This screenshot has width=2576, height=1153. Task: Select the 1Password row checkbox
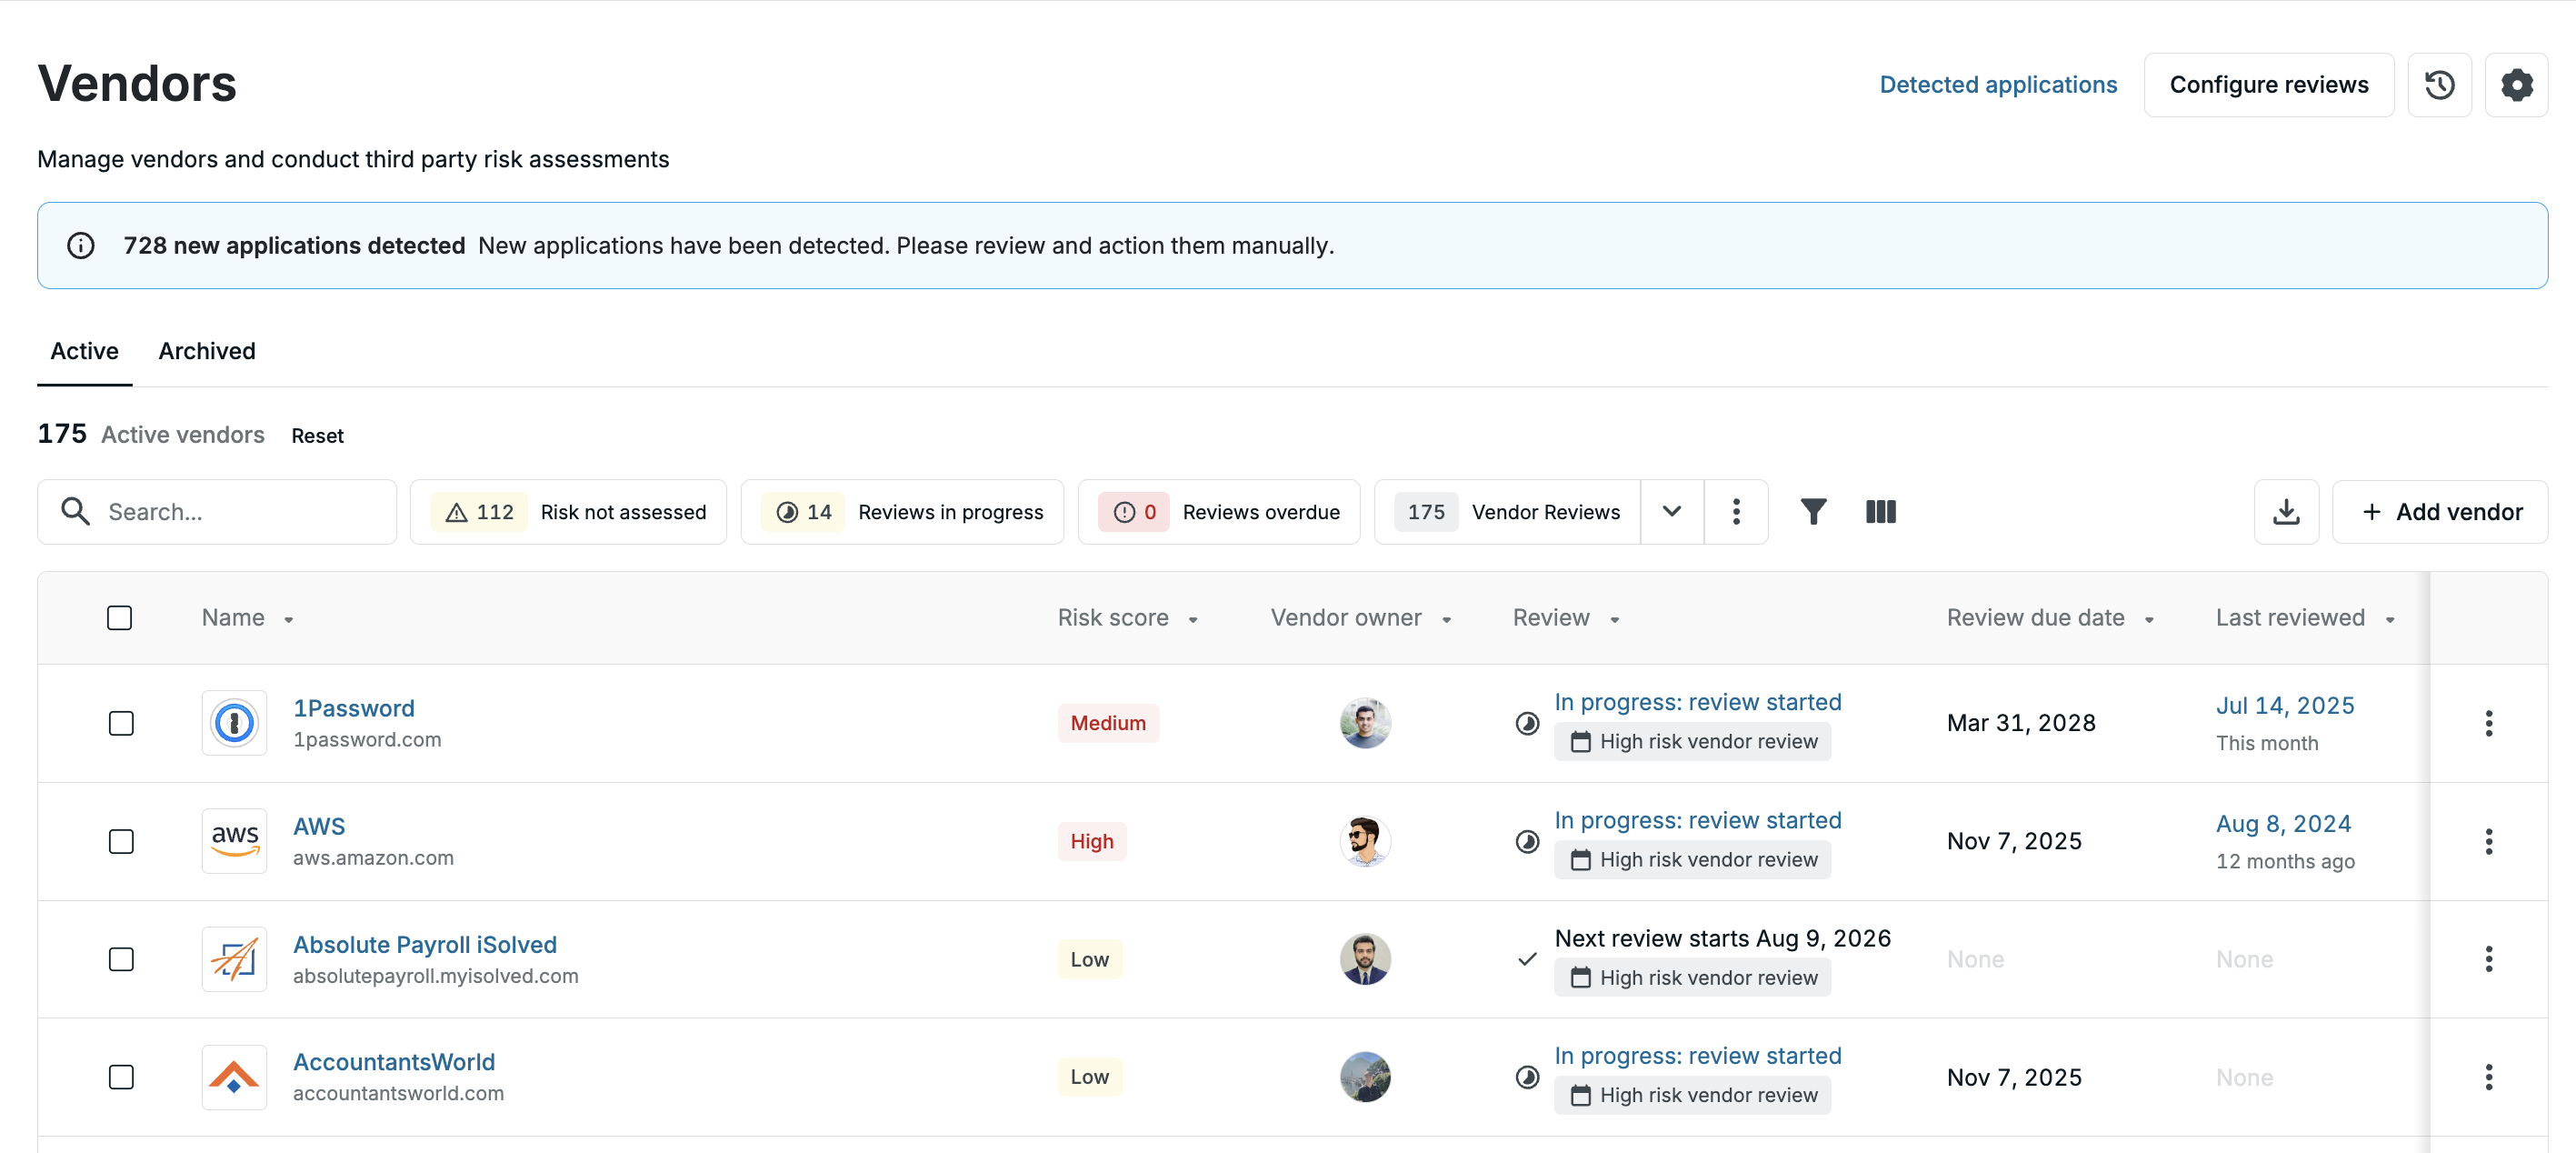(121, 723)
